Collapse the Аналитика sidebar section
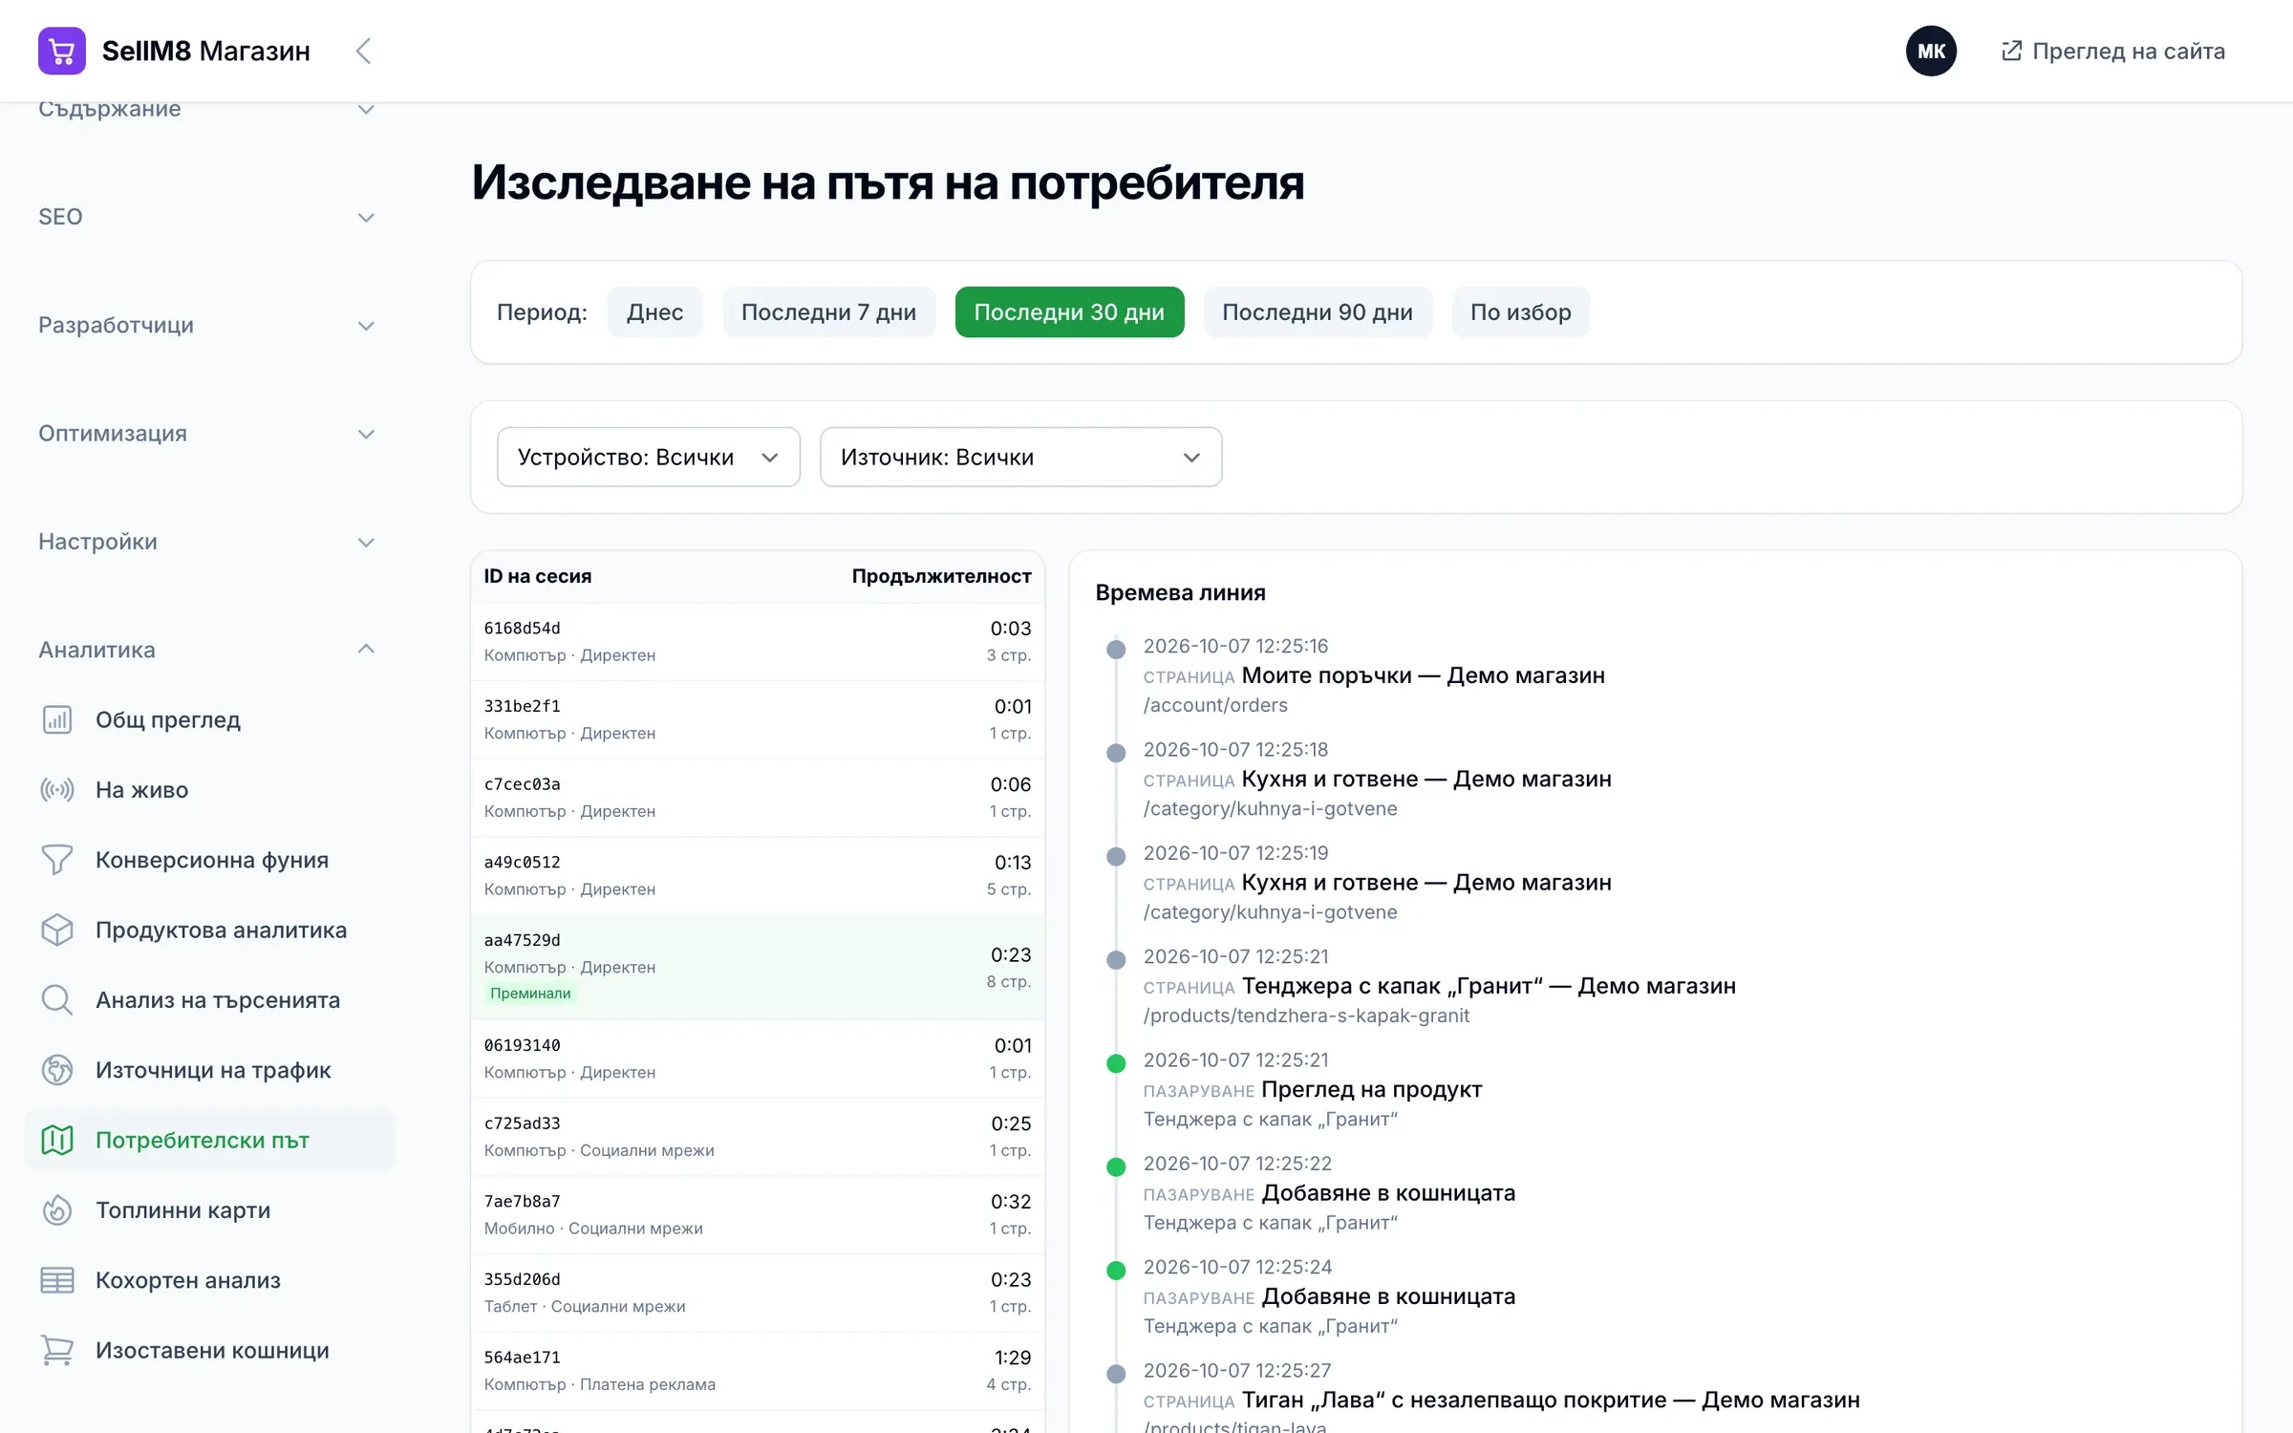Viewport: 2293px width, 1433px height. point(206,650)
